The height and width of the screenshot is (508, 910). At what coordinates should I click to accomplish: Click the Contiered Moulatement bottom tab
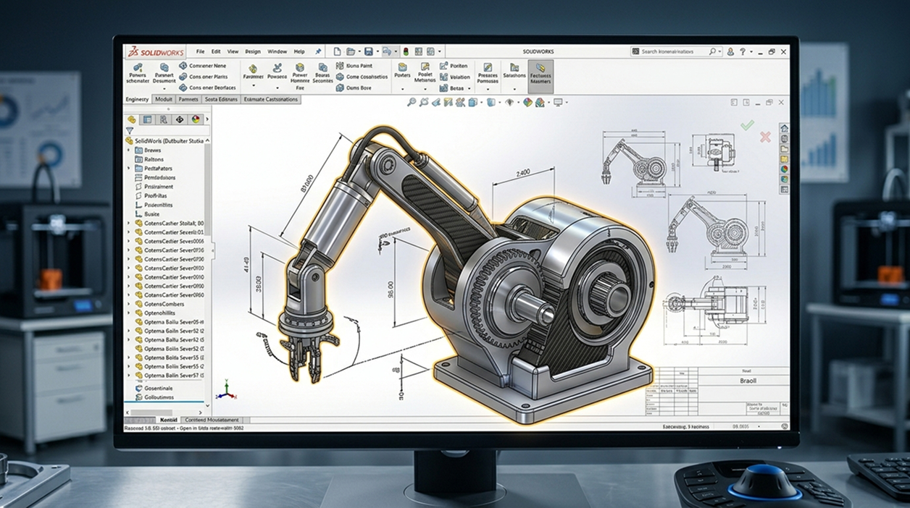tap(212, 420)
